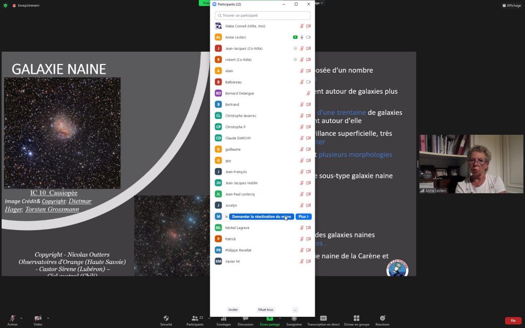Screen dimensions: 525x328
Task: Click Annie Leclerc's green screen-sharing icon
Action: click(295, 37)
